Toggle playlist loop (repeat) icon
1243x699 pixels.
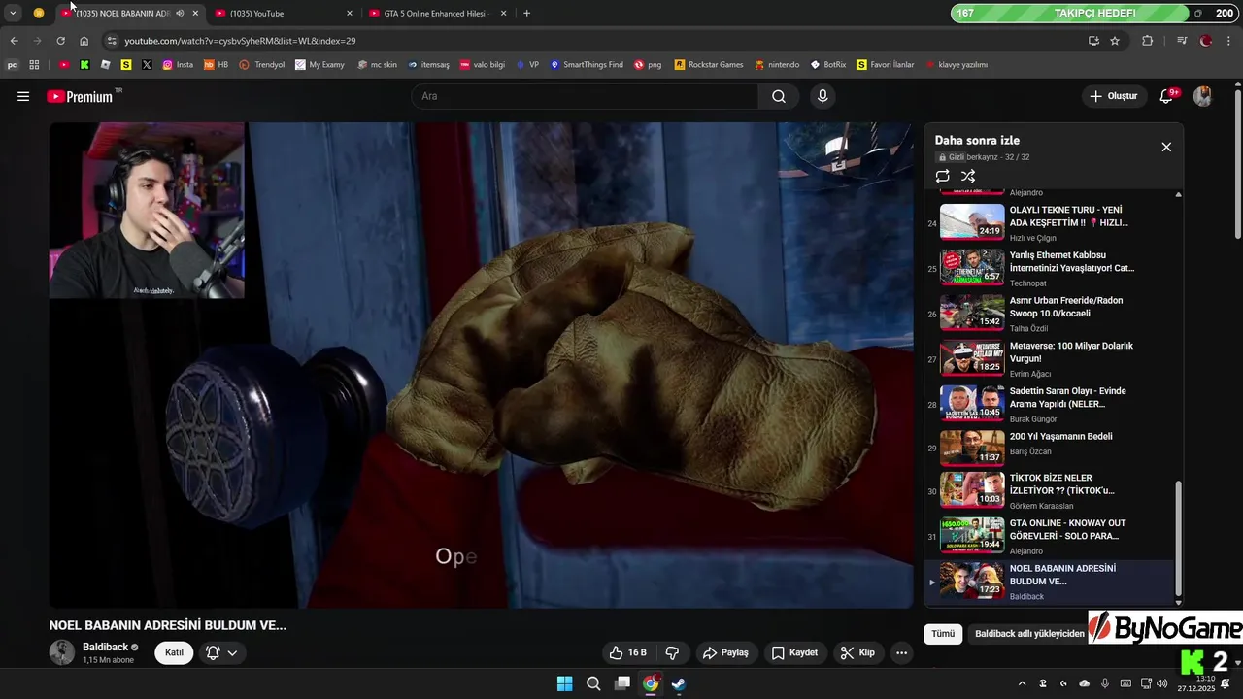942,176
